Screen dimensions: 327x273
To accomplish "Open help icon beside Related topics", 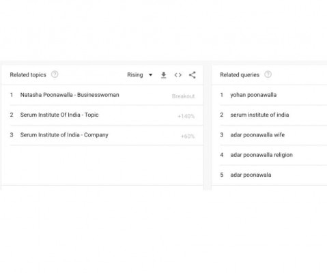I will 55,74.
